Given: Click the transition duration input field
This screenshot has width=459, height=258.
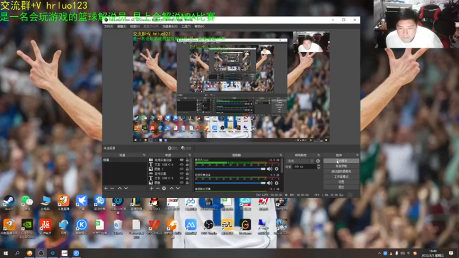Looking at the screenshot, I should click(304, 167).
